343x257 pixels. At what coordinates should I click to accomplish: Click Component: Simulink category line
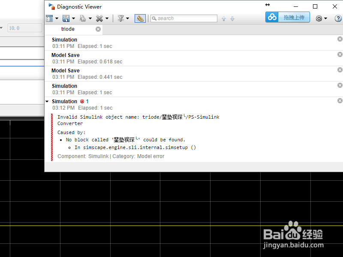coord(111,156)
